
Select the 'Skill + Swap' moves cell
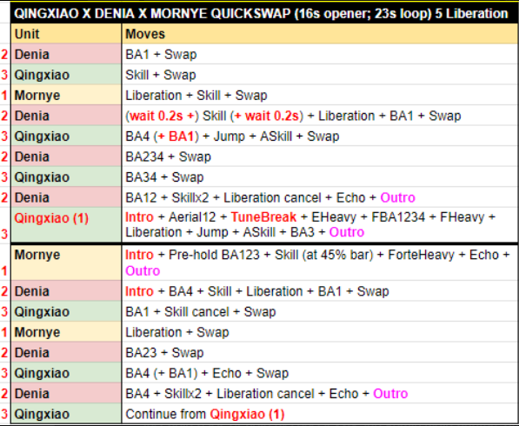pyautogui.click(x=319, y=75)
